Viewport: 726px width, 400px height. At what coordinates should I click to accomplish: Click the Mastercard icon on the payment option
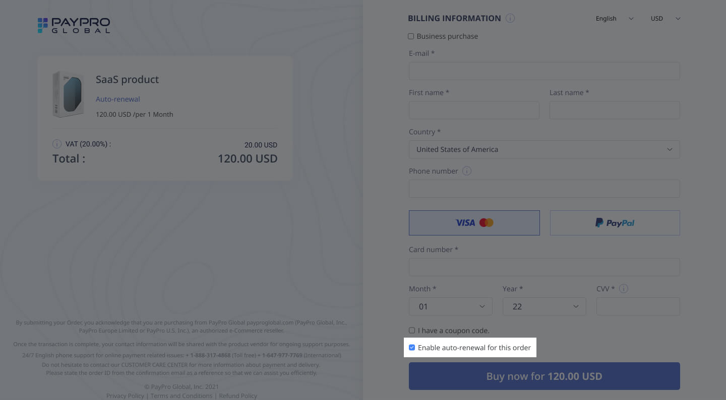pos(486,222)
